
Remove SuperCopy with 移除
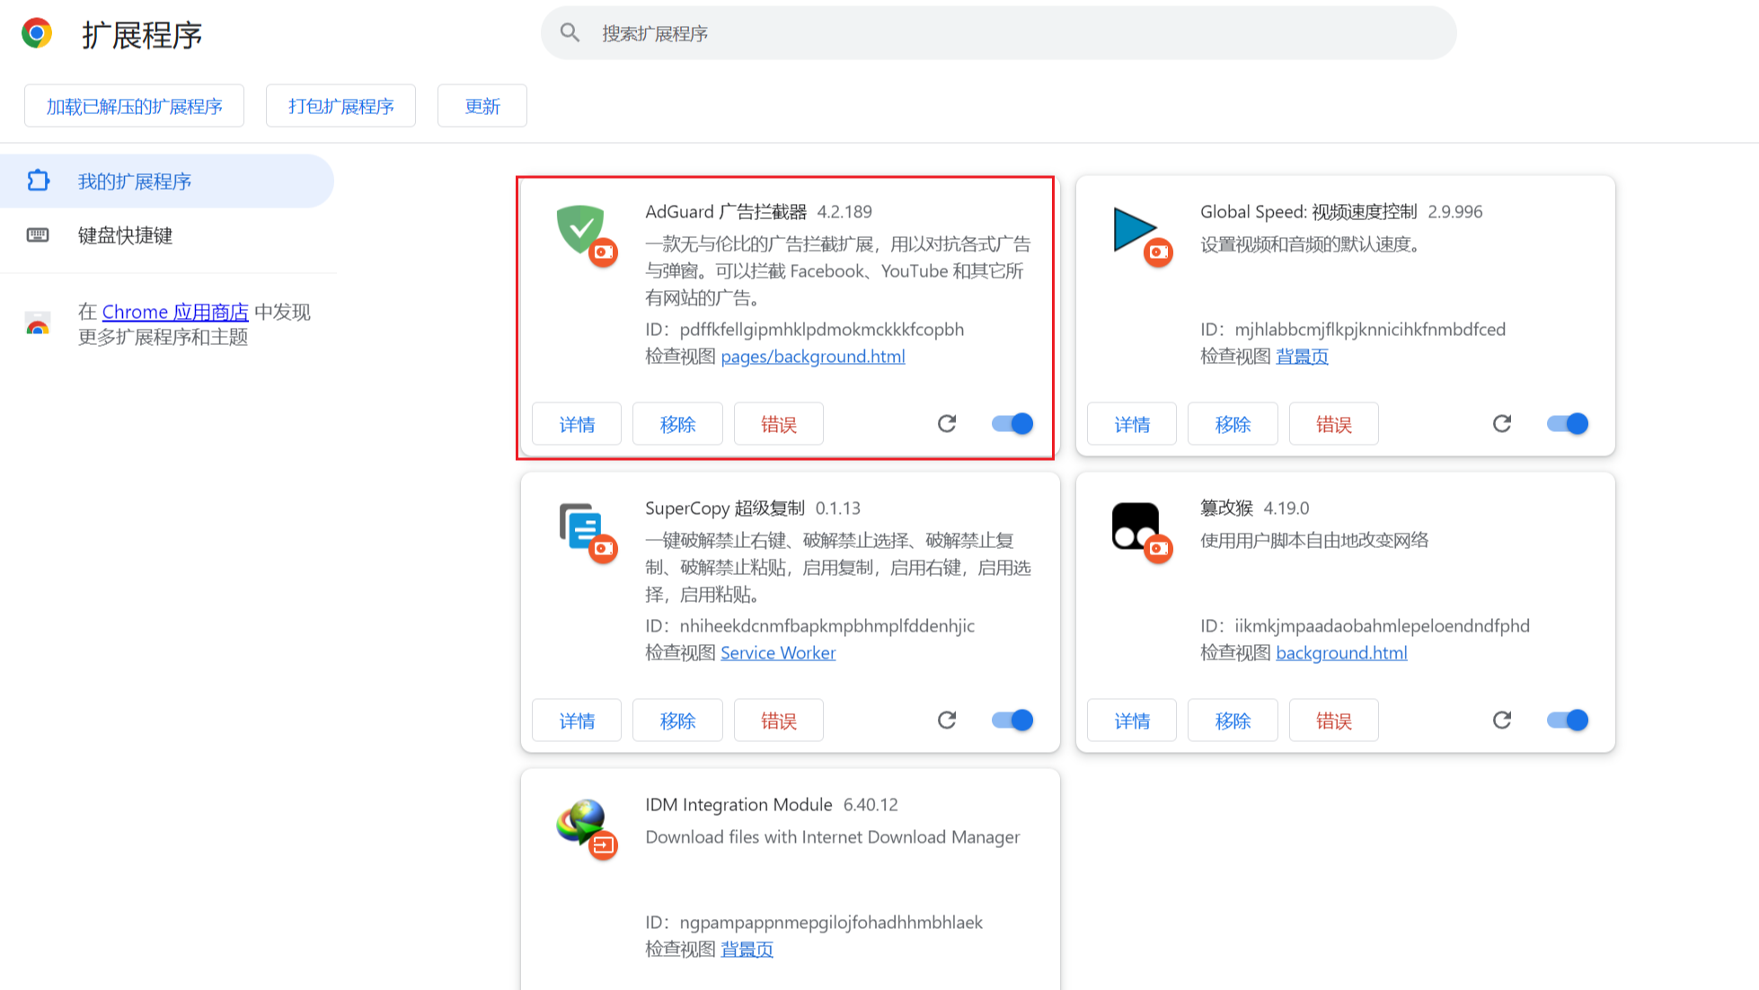pos(677,720)
